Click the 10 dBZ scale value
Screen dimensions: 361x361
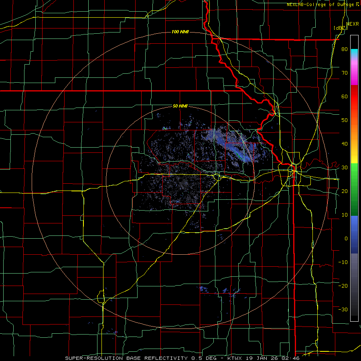[345, 215]
